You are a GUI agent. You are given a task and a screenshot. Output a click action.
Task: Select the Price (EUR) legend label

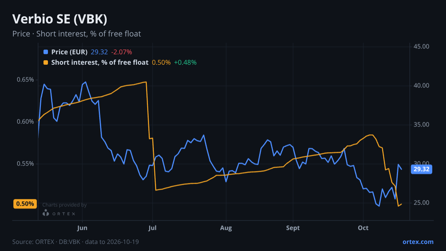70,52
